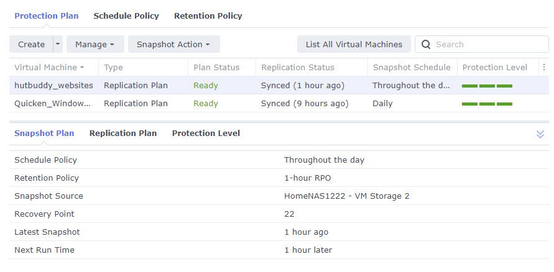
Task: Collapse details panel with double chevron icon
Action: [x=540, y=134]
